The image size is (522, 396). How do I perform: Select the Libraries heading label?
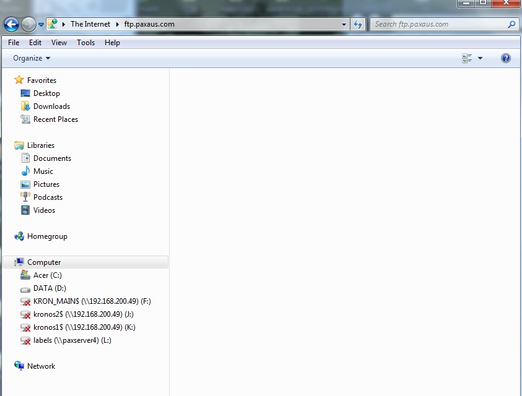[41, 145]
